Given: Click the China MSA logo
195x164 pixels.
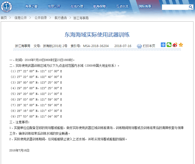Looking at the screenshot, I should pyautogui.click(x=6, y=7).
